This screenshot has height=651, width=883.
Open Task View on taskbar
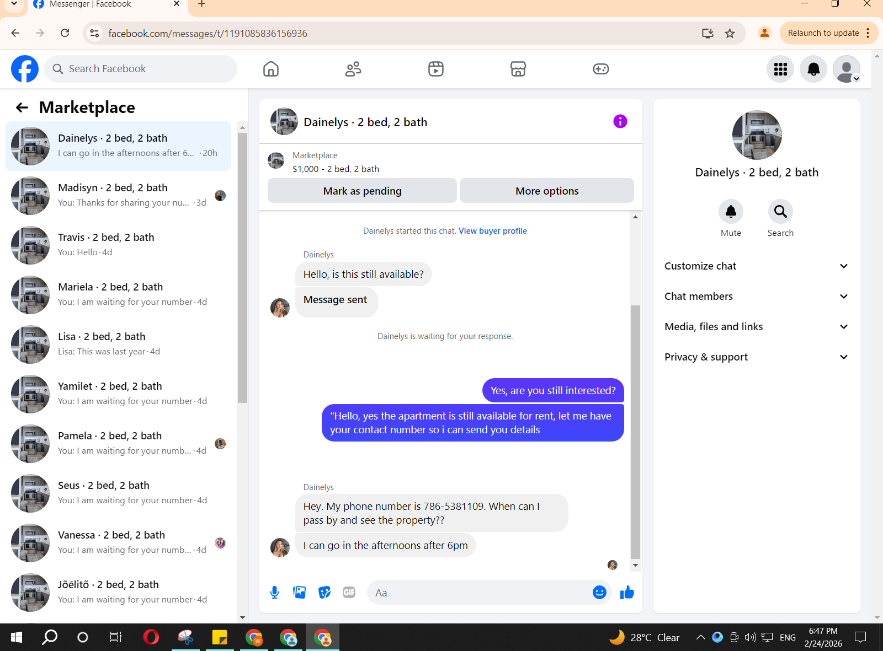coord(116,637)
